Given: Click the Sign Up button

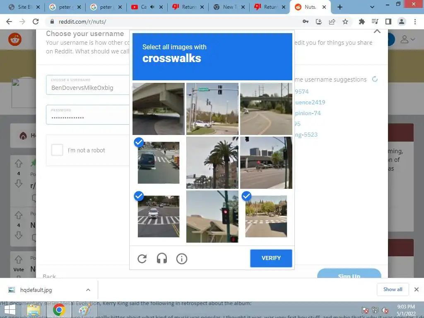Looking at the screenshot, I should coord(349,273).
